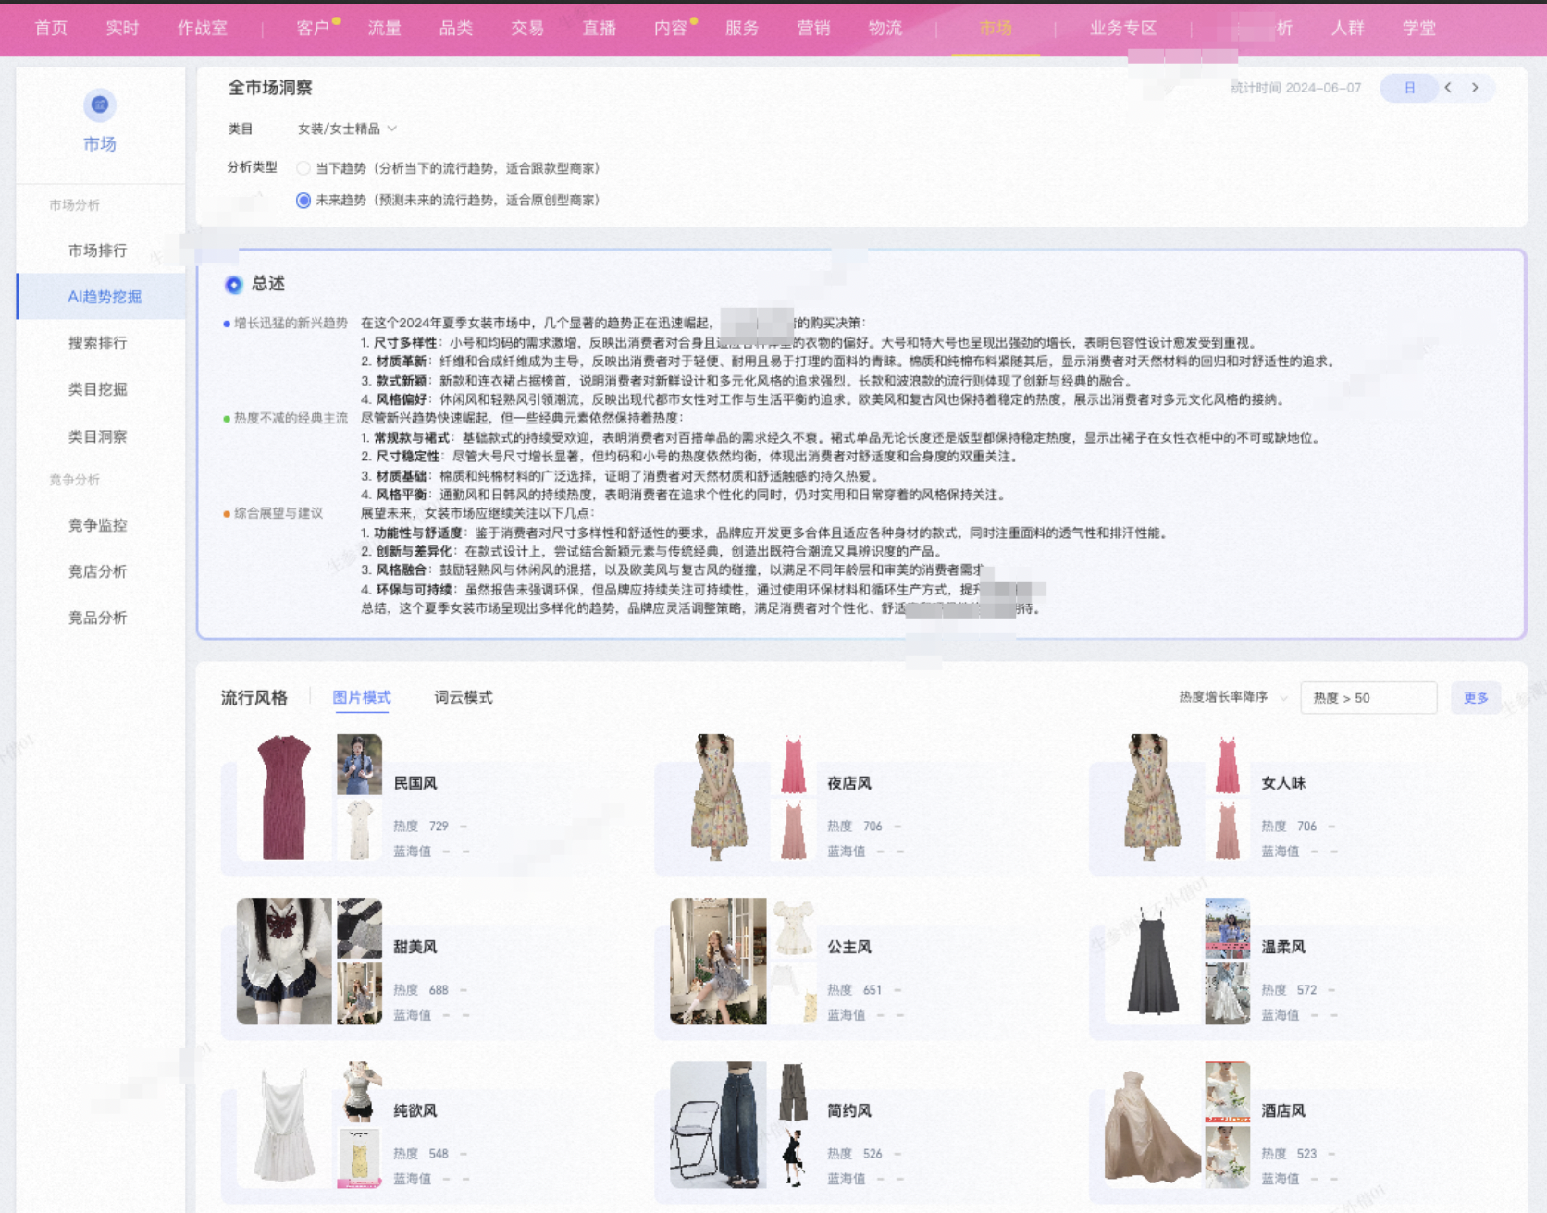
Task: Open 营销 in top navigation
Action: tap(813, 28)
